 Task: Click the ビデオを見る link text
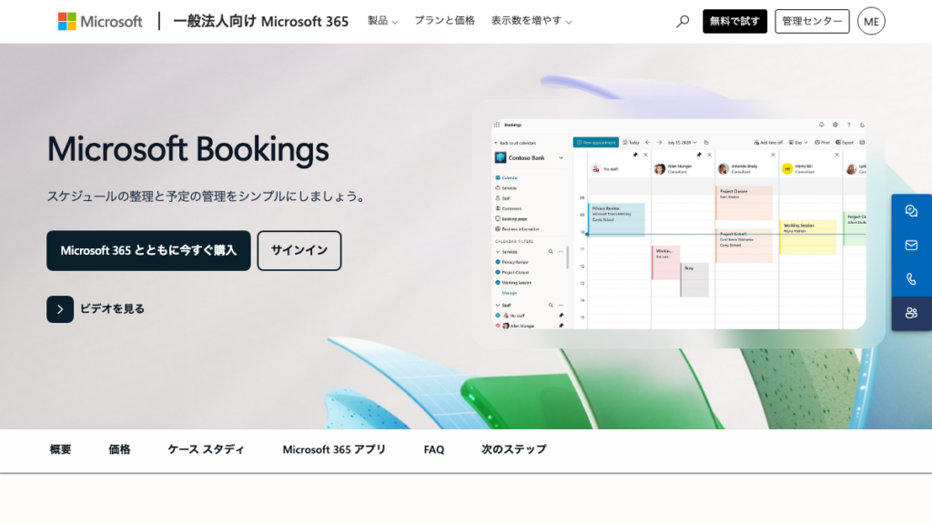tap(112, 309)
